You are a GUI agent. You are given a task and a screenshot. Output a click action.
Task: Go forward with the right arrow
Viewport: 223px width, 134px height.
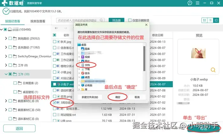[x=65, y=28]
